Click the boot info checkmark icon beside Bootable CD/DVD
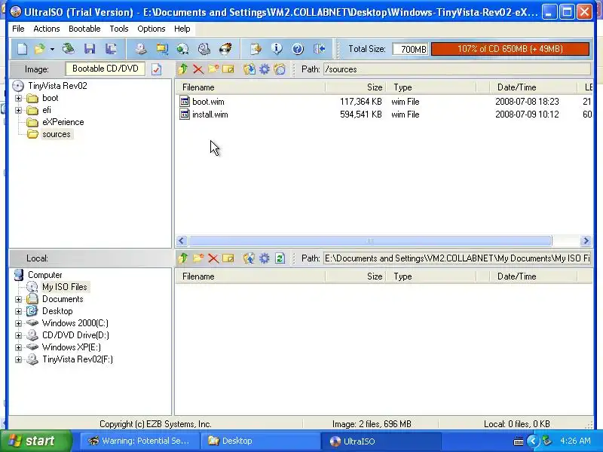This screenshot has width=603, height=452. (157, 69)
